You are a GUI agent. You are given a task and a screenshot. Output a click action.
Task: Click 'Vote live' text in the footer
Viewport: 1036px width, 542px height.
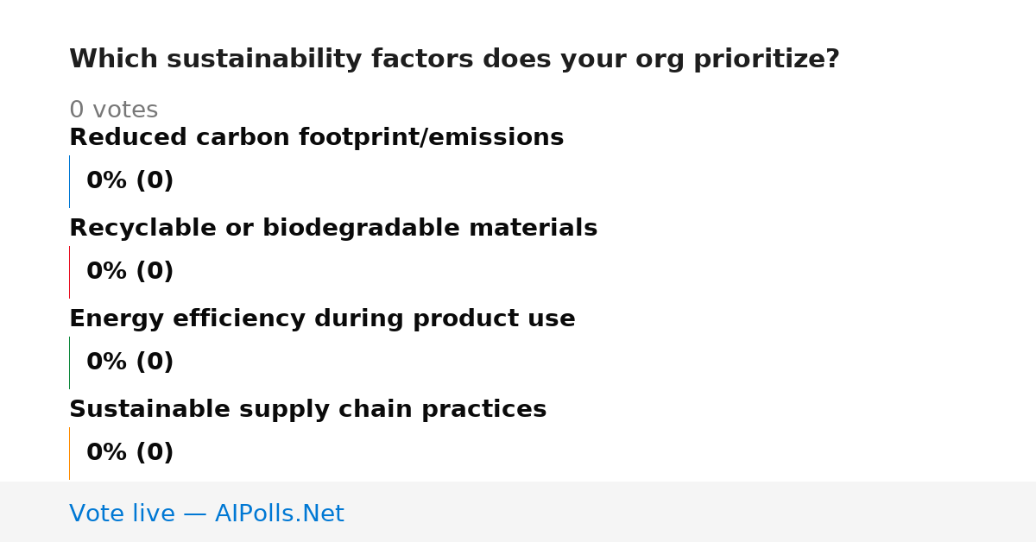pyautogui.click(x=122, y=514)
